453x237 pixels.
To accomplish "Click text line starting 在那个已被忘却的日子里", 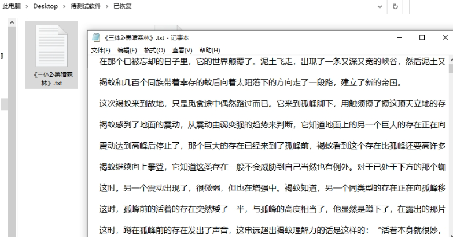I will [272, 61].
